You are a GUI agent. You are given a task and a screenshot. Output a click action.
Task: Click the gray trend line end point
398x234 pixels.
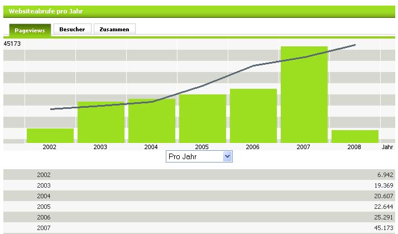(355, 45)
